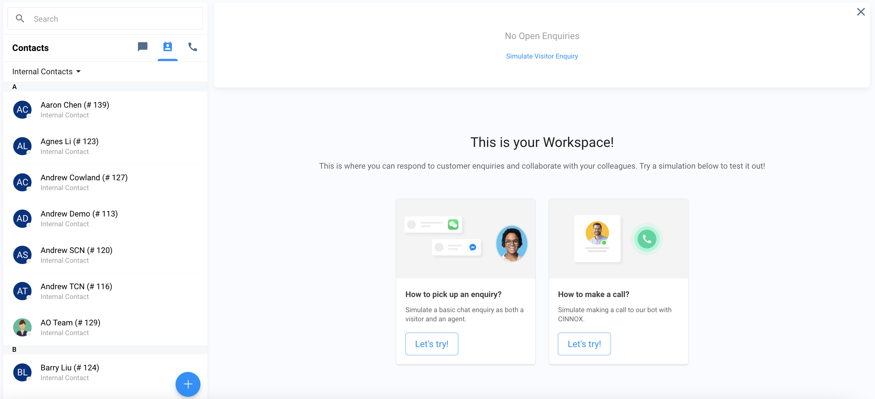Click the Internal Contacts dropdown arrow
This screenshot has width=875, height=399.
(x=78, y=71)
